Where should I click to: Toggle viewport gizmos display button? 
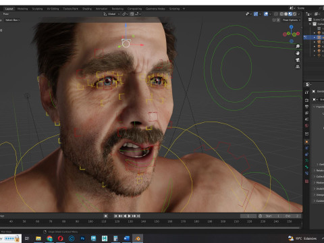tap(256, 14)
